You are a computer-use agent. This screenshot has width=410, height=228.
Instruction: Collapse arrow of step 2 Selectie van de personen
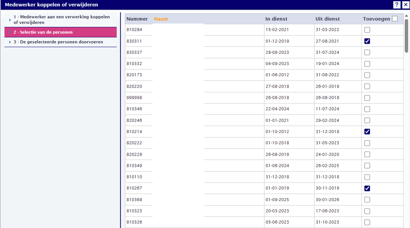coord(10,32)
